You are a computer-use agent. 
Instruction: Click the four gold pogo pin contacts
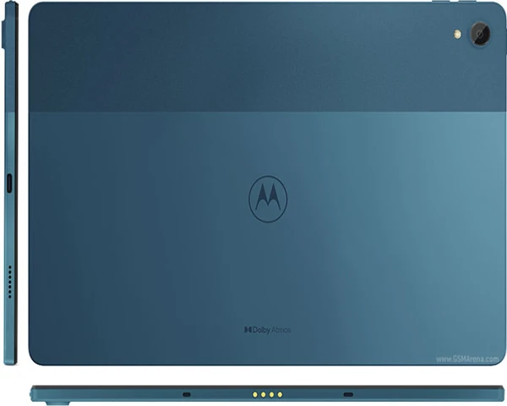[x=267, y=394]
